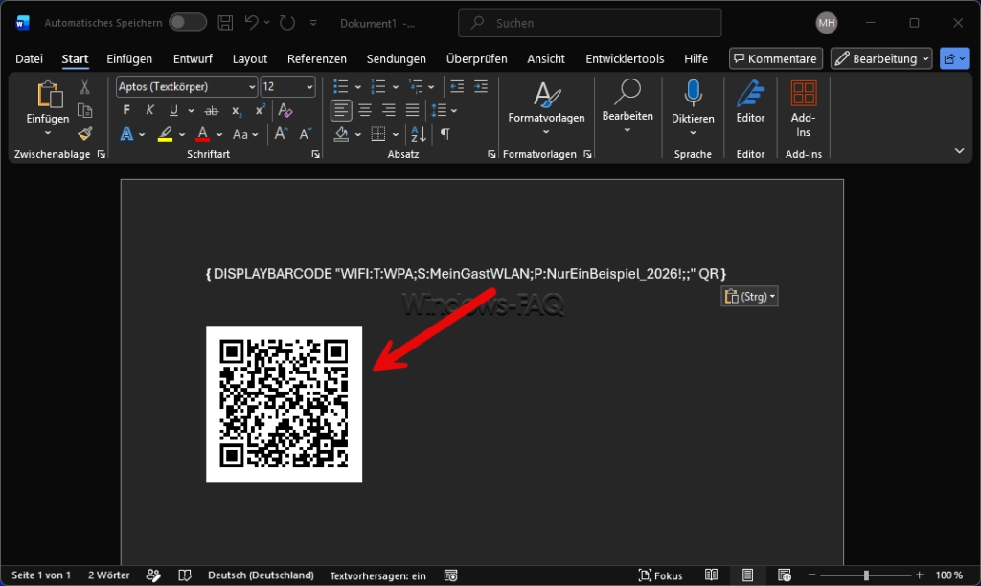Click the Suchen search field
This screenshot has height=586, width=981.
[x=589, y=23]
